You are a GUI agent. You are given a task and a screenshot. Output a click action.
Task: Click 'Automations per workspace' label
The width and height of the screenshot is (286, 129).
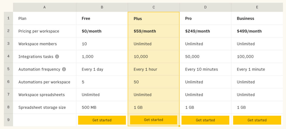pyautogui.click(x=44, y=82)
